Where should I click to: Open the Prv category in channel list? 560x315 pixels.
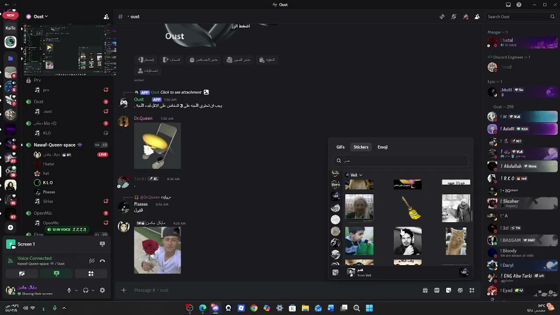click(x=37, y=80)
